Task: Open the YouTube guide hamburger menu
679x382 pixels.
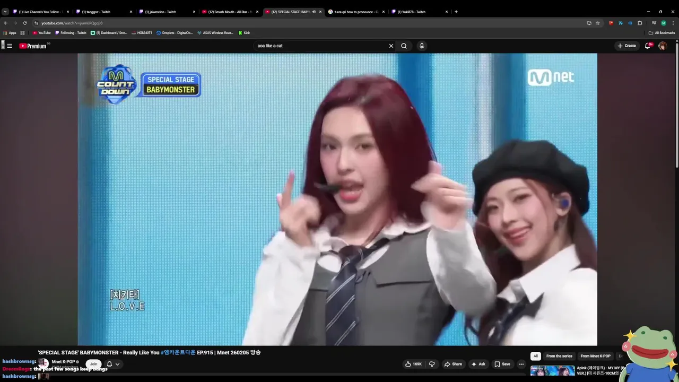Action: click(9, 46)
